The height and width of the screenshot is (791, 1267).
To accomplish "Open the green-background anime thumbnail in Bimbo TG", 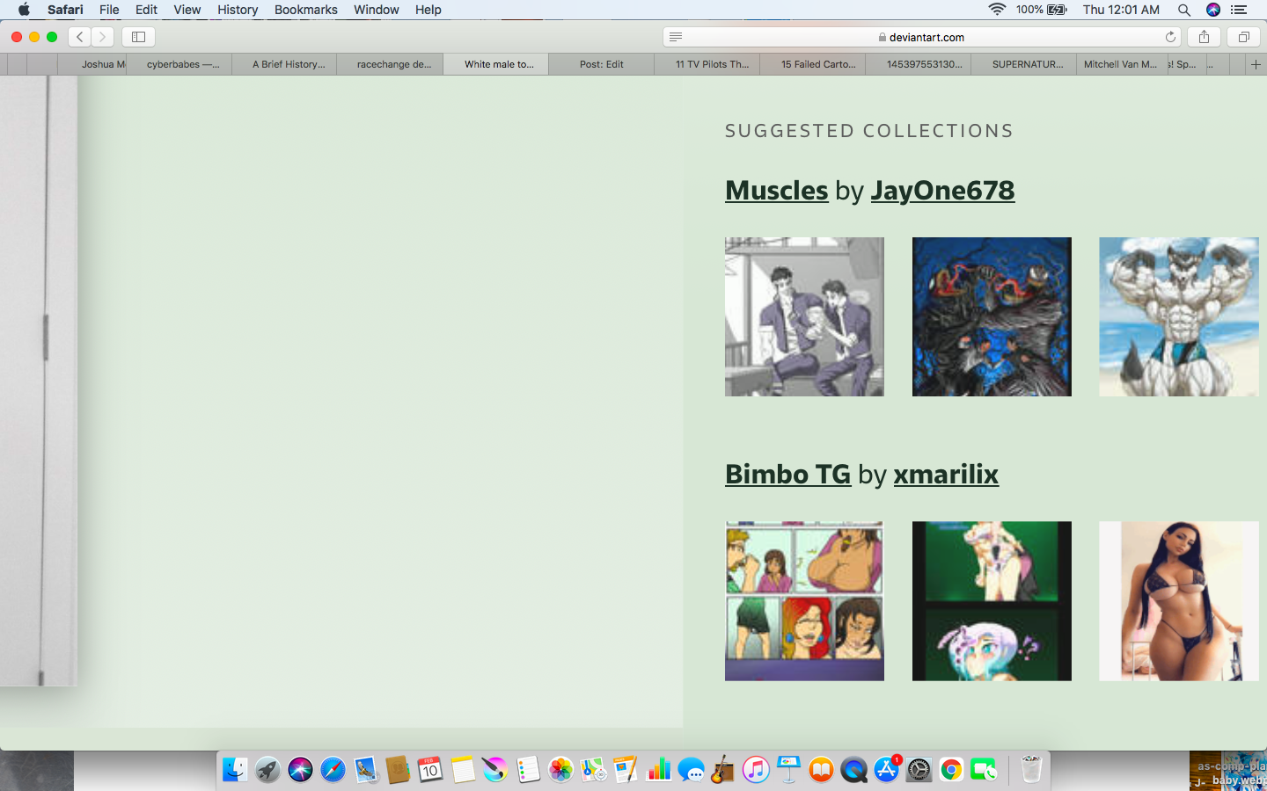I will point(992,601).
